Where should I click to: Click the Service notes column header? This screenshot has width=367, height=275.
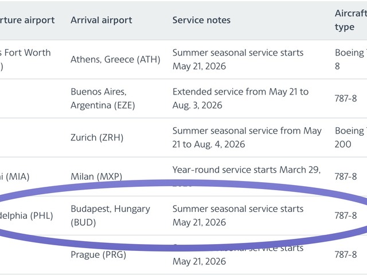point(201,20)
